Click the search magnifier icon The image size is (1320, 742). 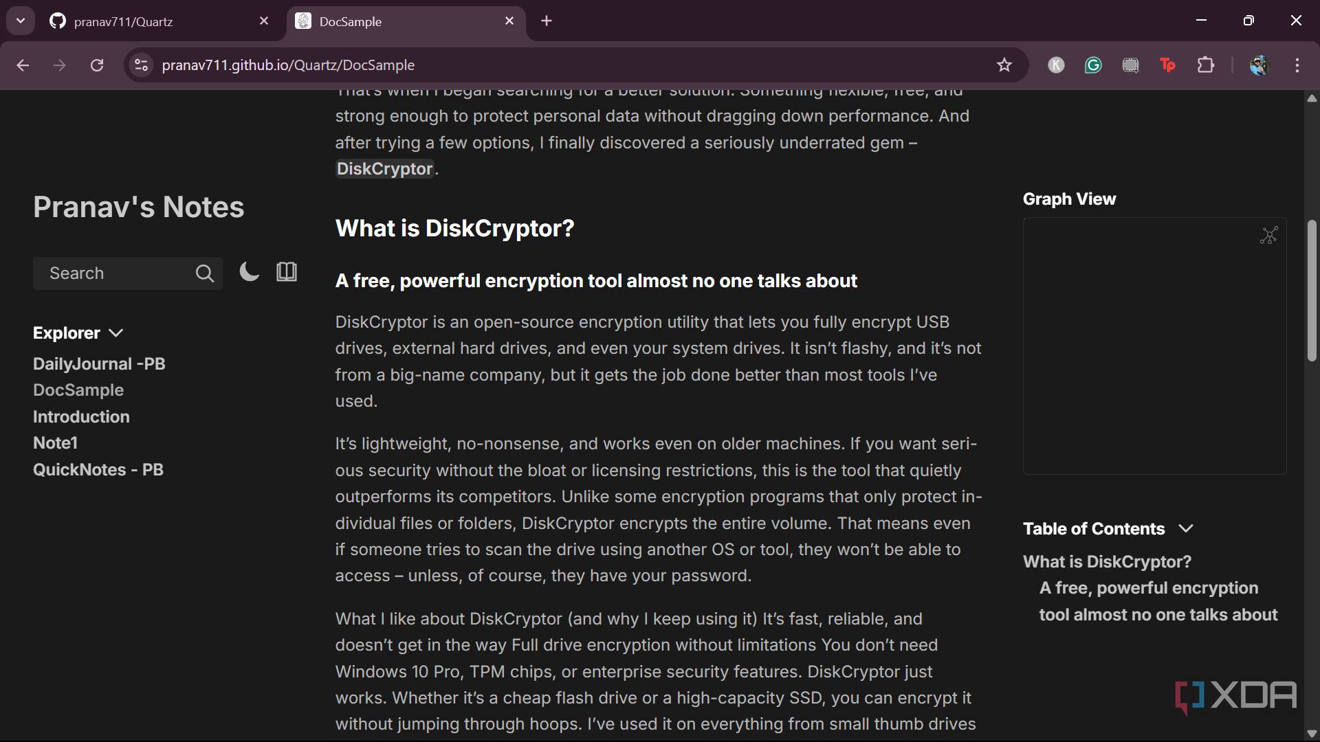pos(204,273)
